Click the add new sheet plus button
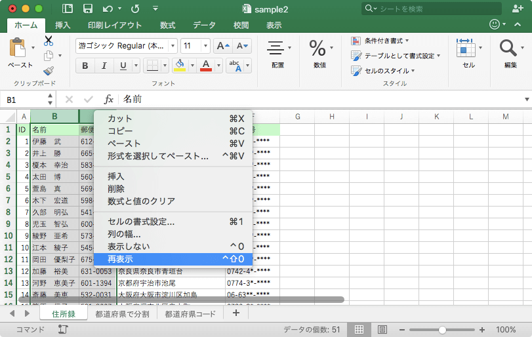This screenshot has height=337, width=532. 235,313
